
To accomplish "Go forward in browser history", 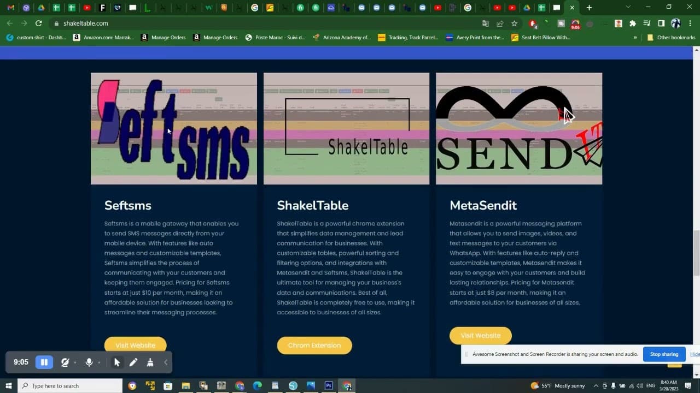I will tap(24, 23).
